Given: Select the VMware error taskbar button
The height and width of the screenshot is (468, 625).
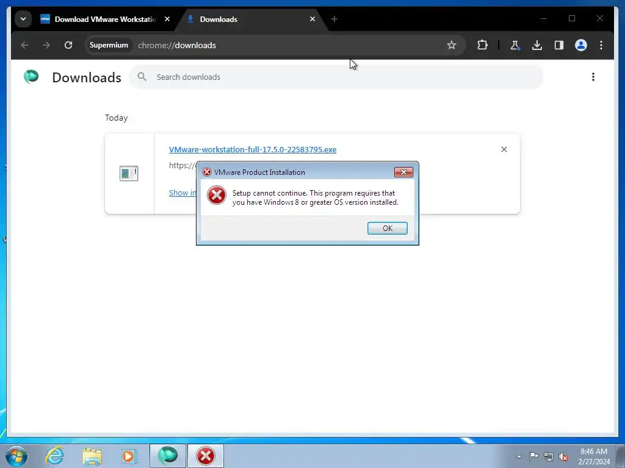Looking at the screenshot, I should click(x=206, y=456).
